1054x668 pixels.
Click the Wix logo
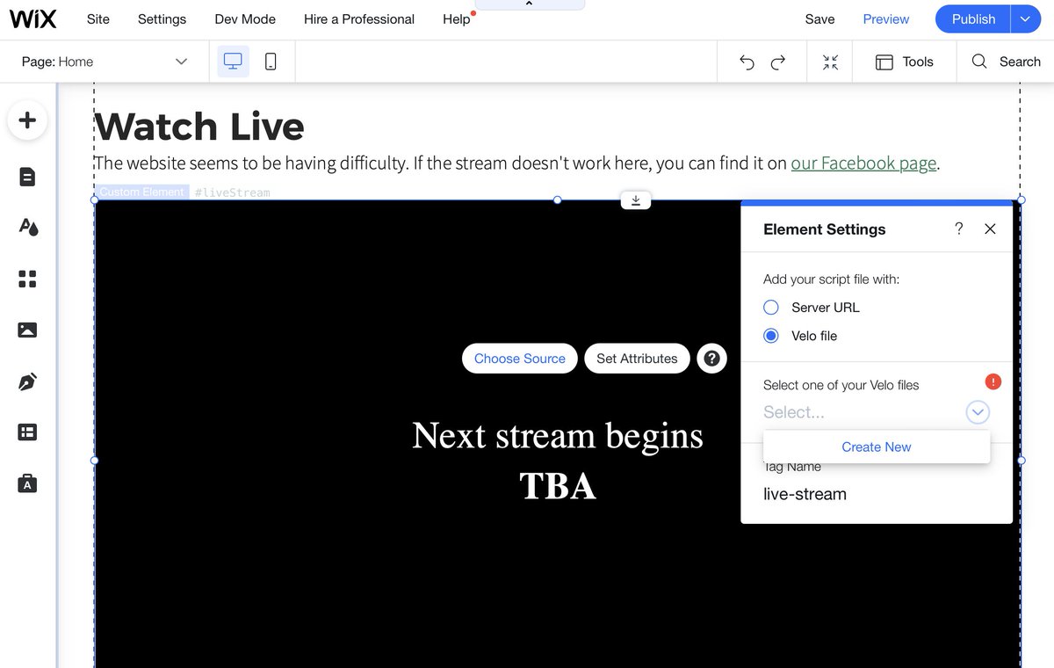33,18
